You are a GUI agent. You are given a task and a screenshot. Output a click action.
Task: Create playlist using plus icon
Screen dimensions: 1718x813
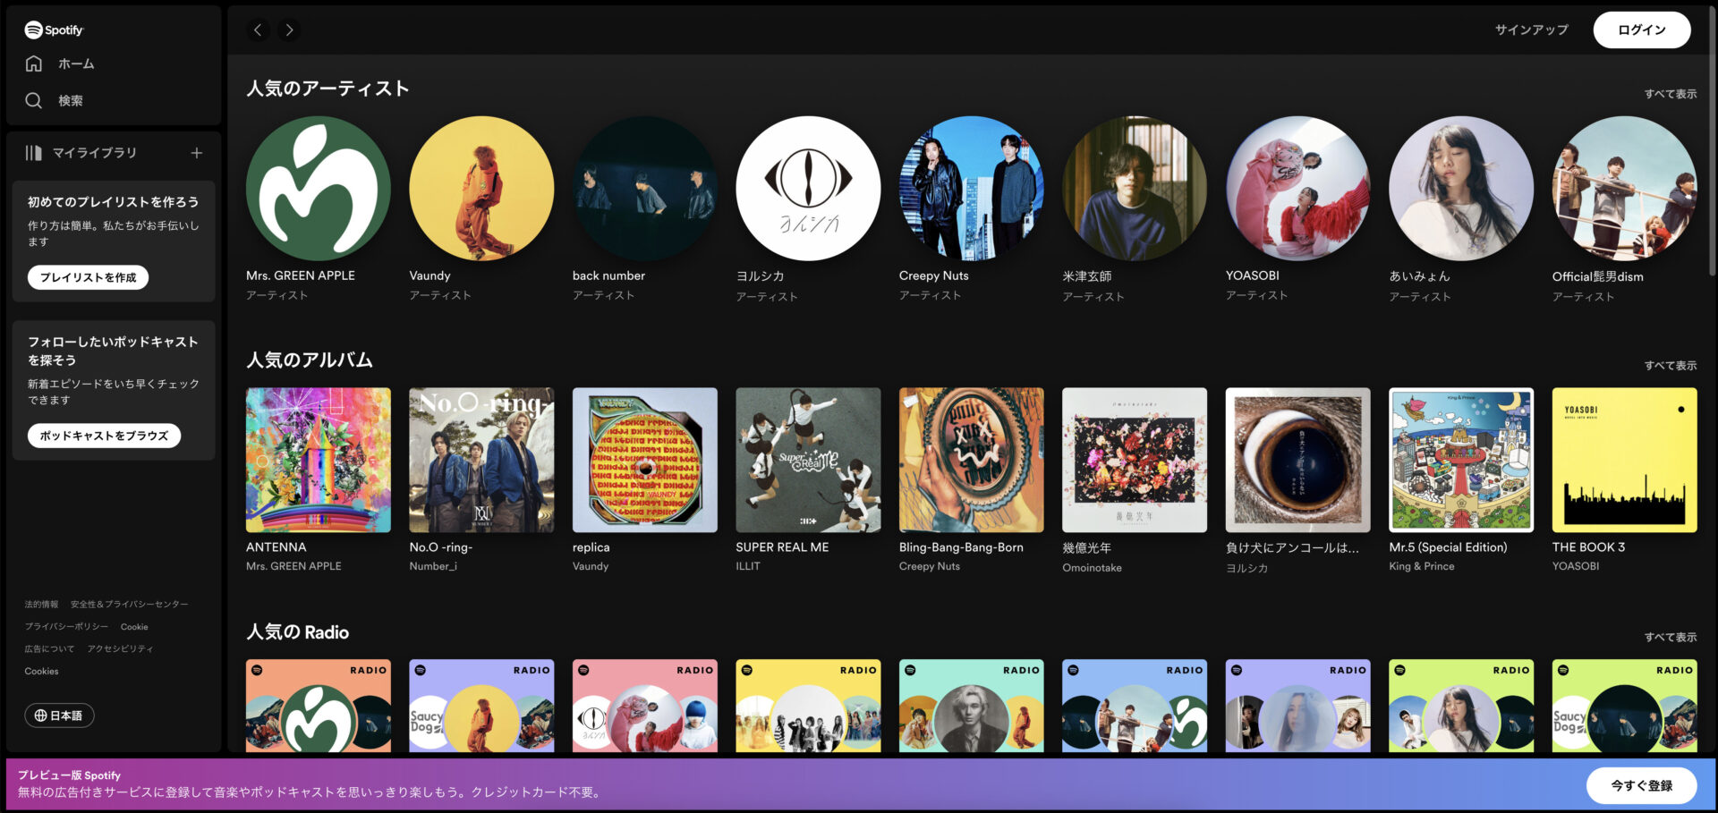(x=197, y=153)
